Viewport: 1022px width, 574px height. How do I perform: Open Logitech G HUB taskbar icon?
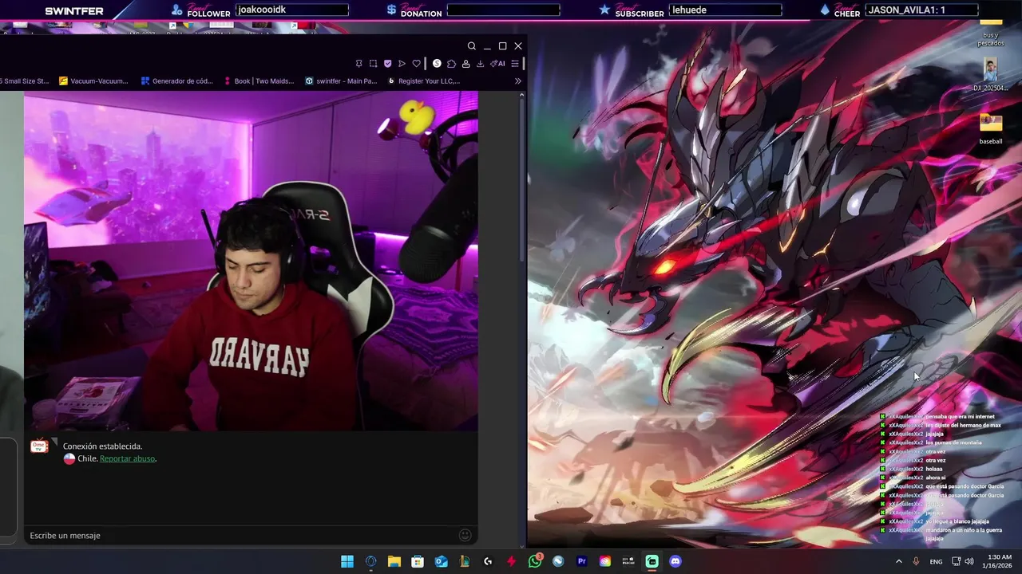coord(488,561)
